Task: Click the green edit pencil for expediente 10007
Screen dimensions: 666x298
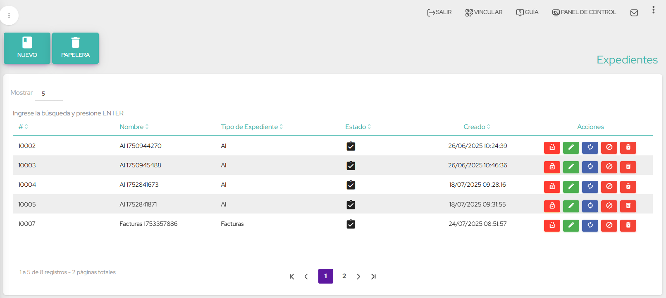Action: pos(571,225)
